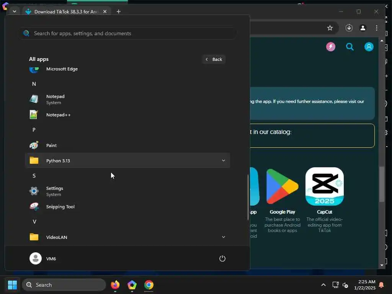392x294 pixels.
Task: Jump to letter S section header
Action: tap(34, 176)
